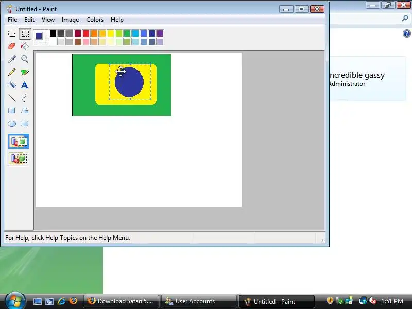The height and width of the screenshot is (309, 412).
Task: Open the File menu
Action: [x=12, y=20]
